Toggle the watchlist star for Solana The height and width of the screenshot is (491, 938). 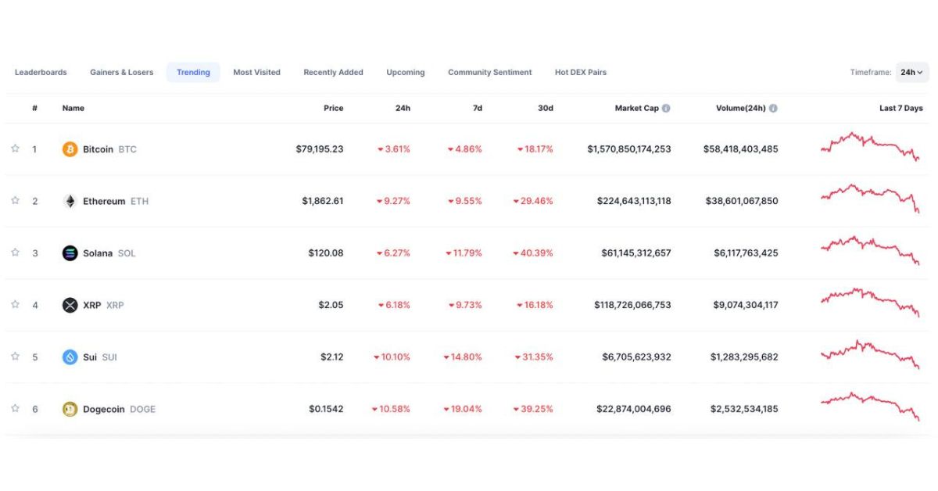pyautogui.click(x=15, y=253)
